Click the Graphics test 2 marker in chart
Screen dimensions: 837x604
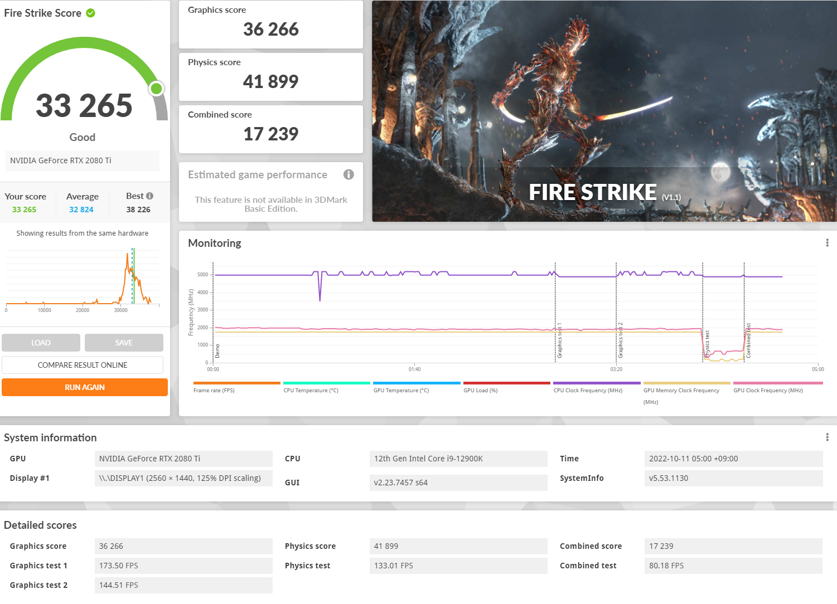coord(620,340)
